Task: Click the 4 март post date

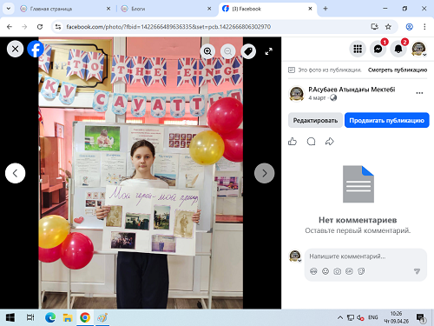Action: 317,98
